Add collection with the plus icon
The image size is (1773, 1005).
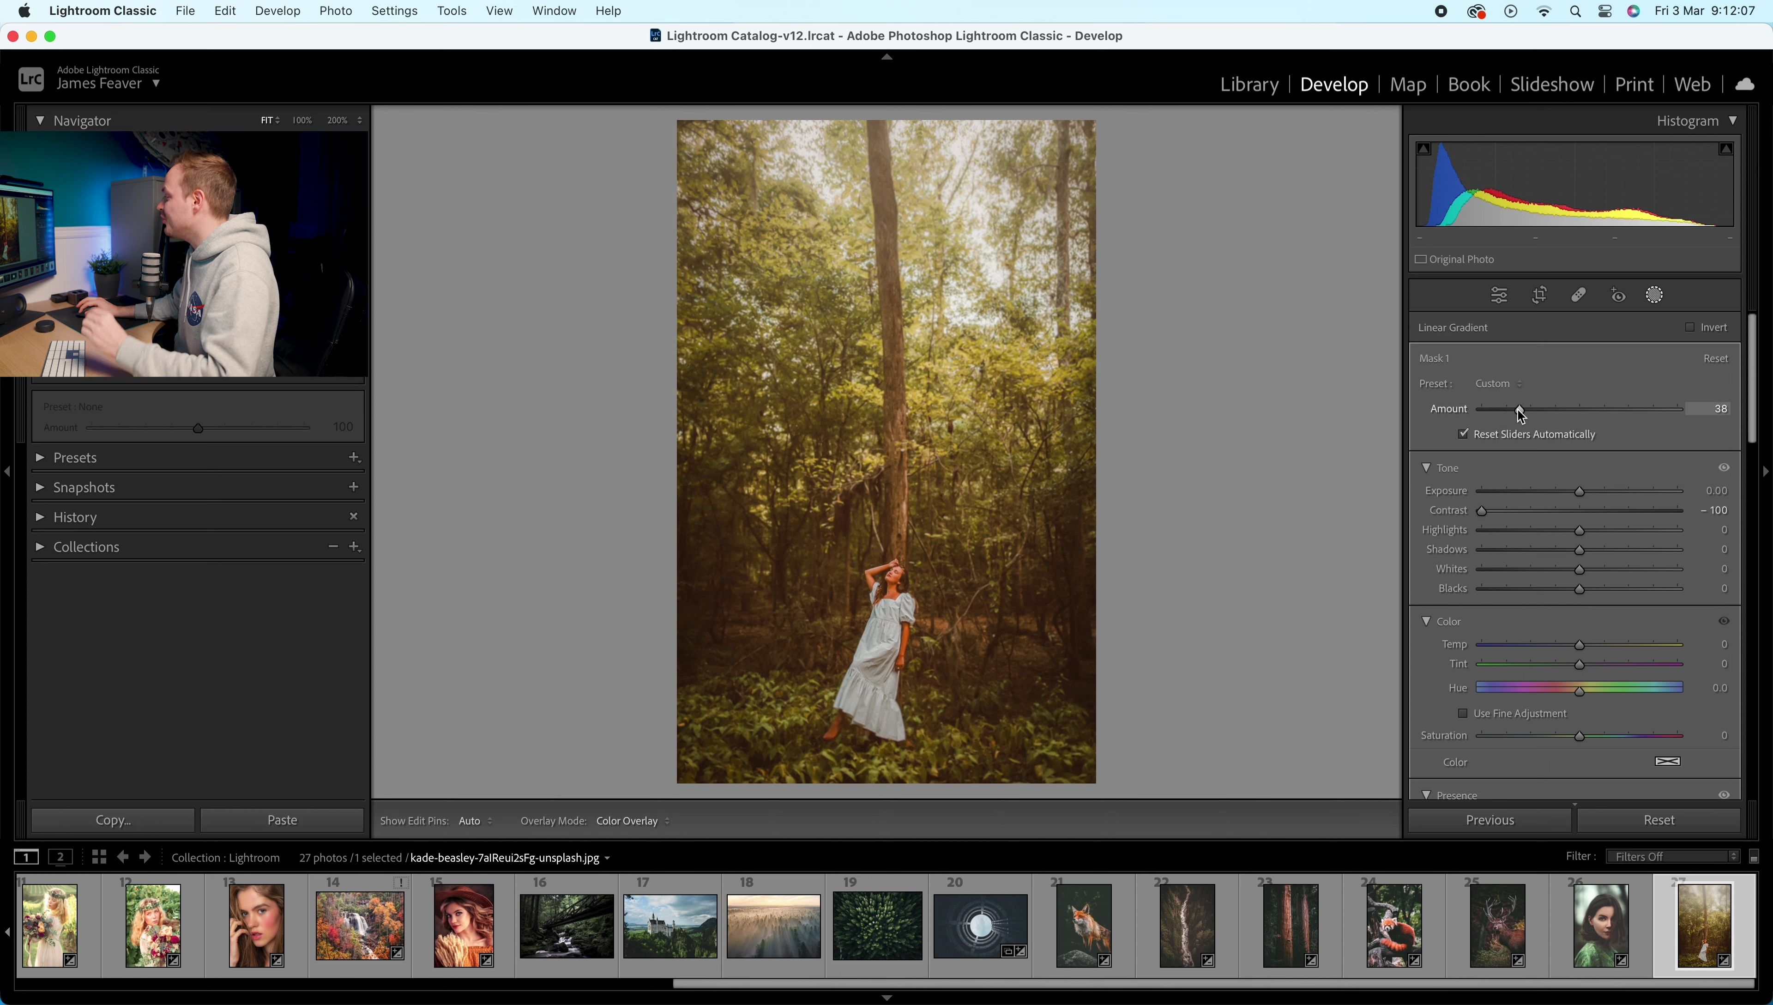(x=355, y=546)
